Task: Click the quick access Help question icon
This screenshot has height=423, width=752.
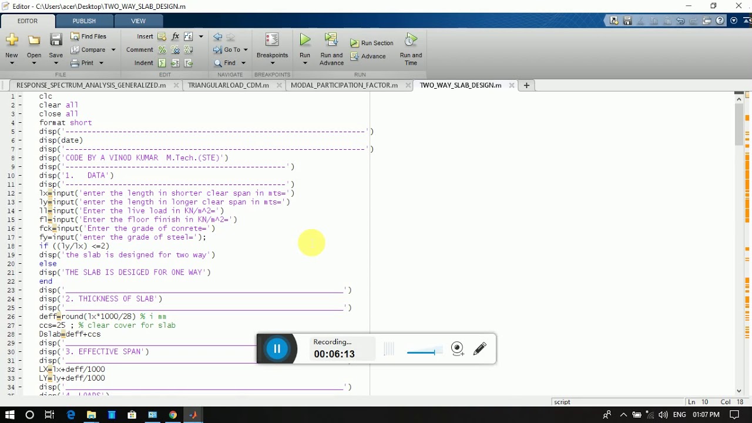Action: pyautogui.click(x=720, y=21)
